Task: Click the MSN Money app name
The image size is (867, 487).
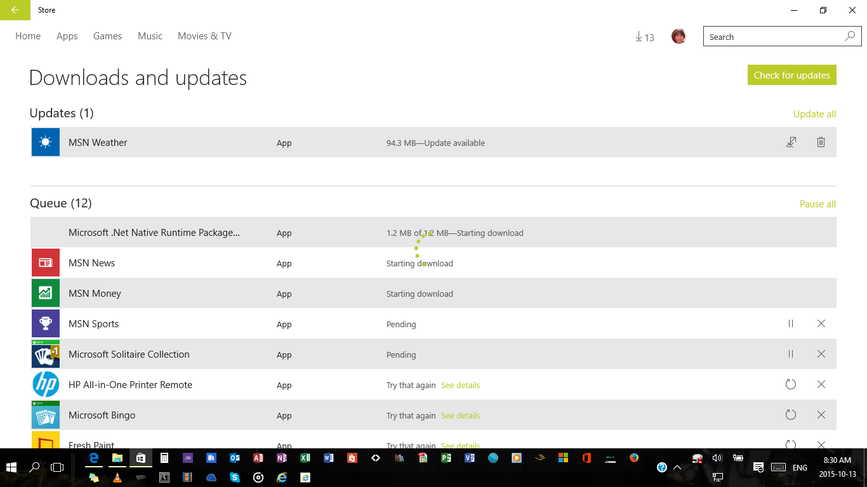Action: click(95, 294)
